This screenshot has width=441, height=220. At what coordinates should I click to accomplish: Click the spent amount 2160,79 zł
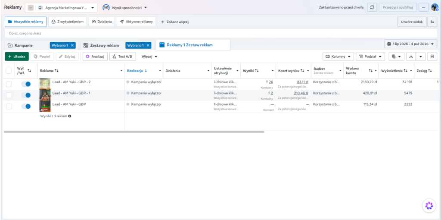(x=369, y=82)
